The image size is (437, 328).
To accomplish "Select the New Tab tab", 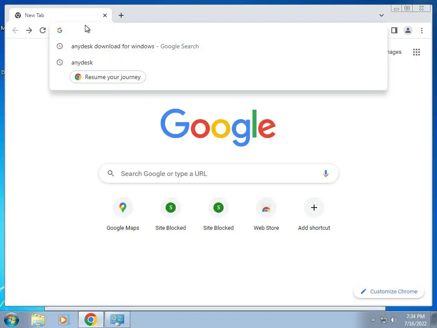I will click(60, 15).
